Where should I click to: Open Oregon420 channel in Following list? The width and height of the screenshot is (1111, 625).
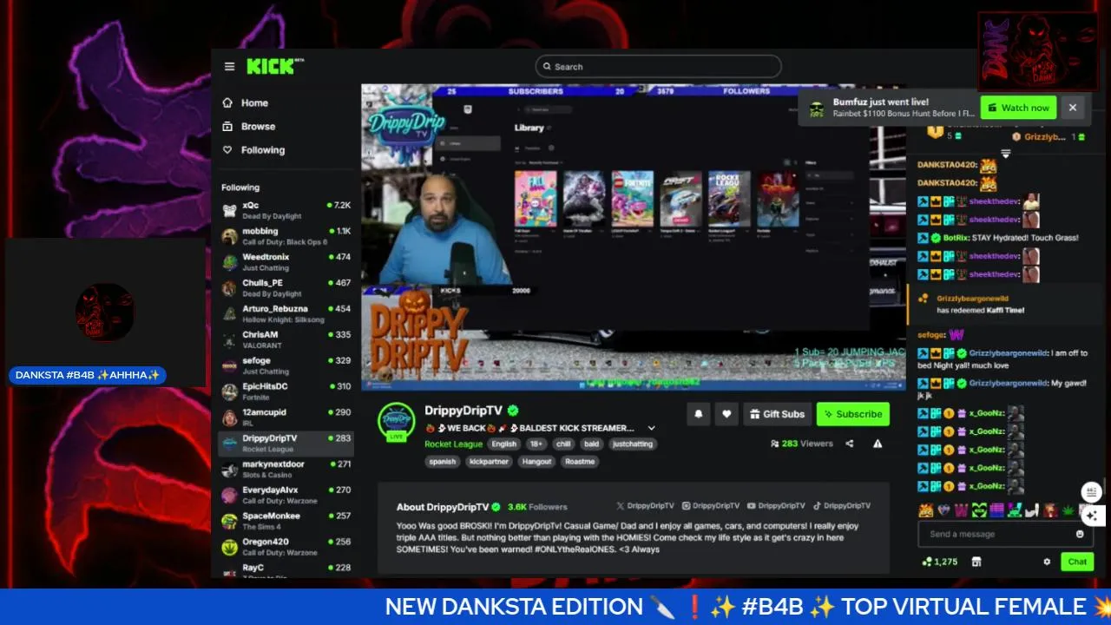[x=286, y=547]
